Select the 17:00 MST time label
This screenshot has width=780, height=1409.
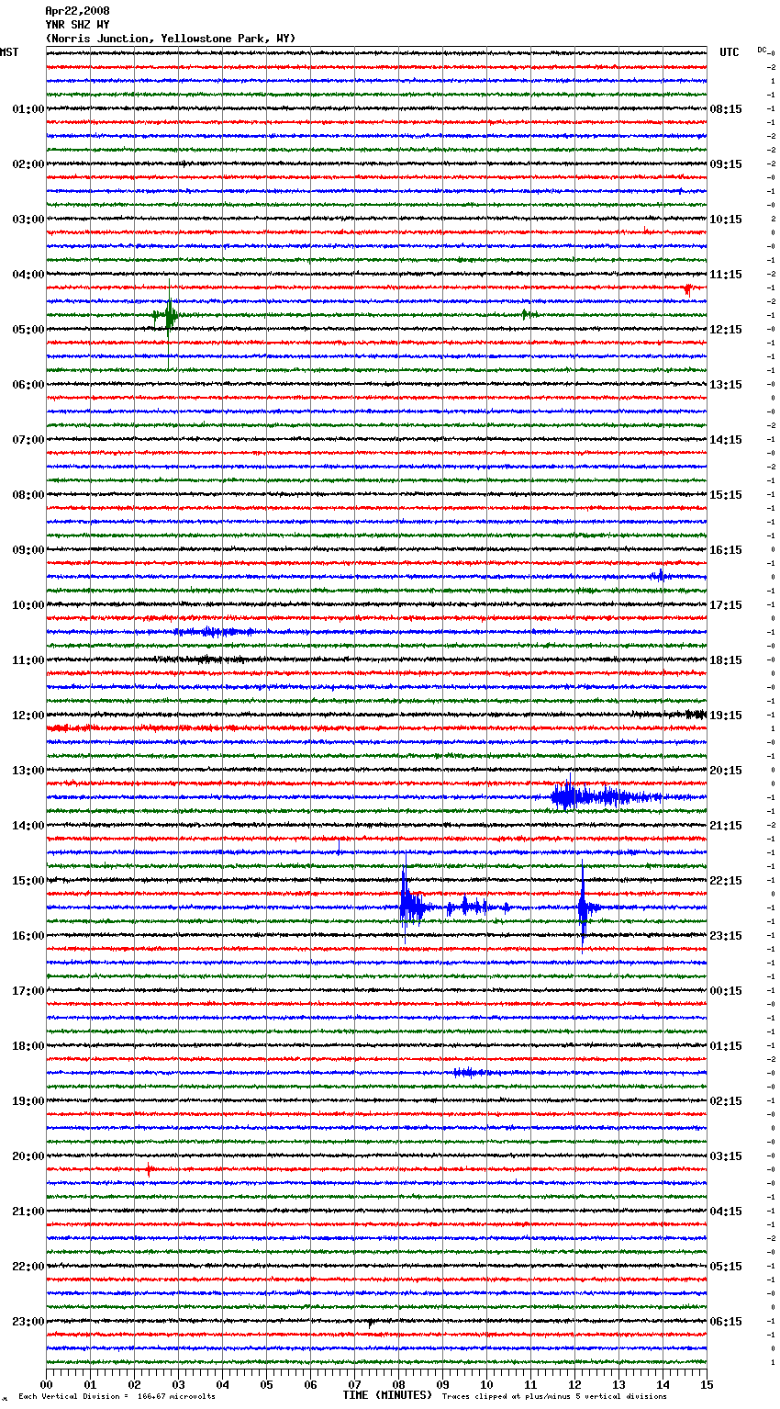pyautogui.click(x=28, y=991)
